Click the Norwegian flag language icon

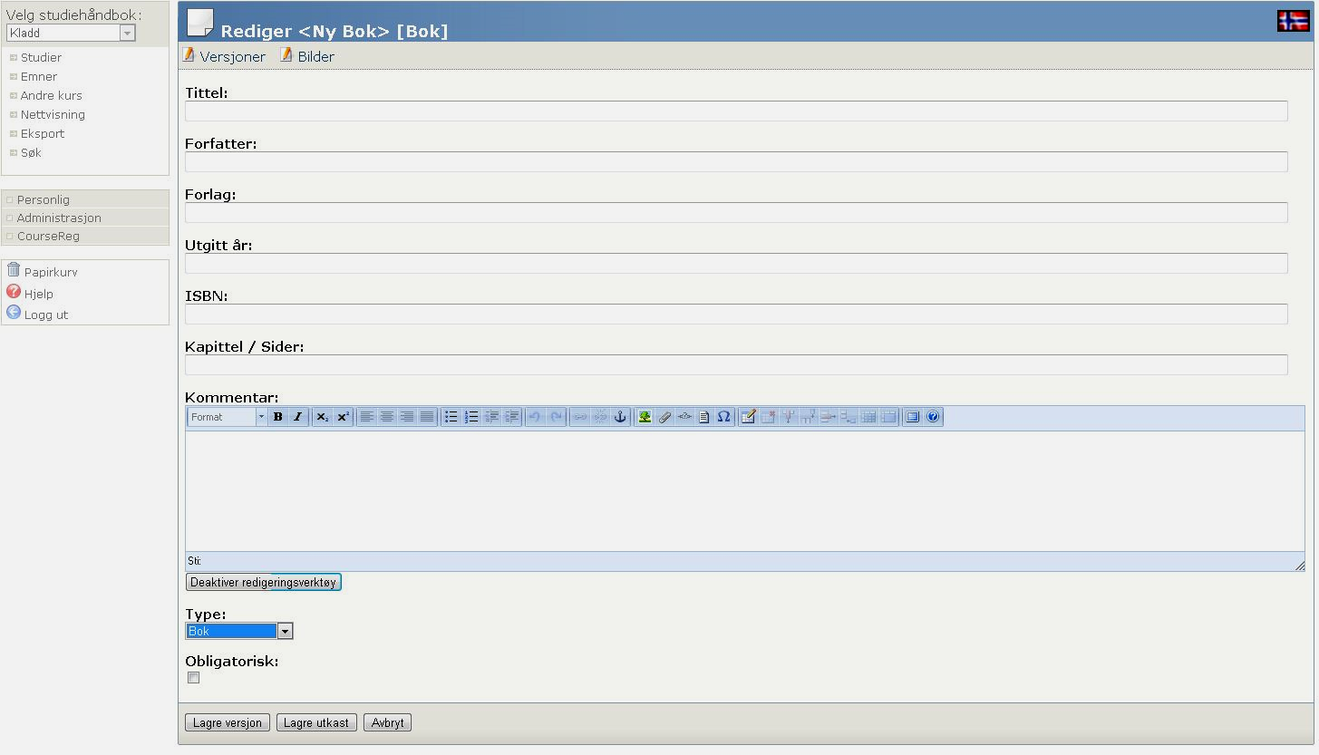point(1293,21)
